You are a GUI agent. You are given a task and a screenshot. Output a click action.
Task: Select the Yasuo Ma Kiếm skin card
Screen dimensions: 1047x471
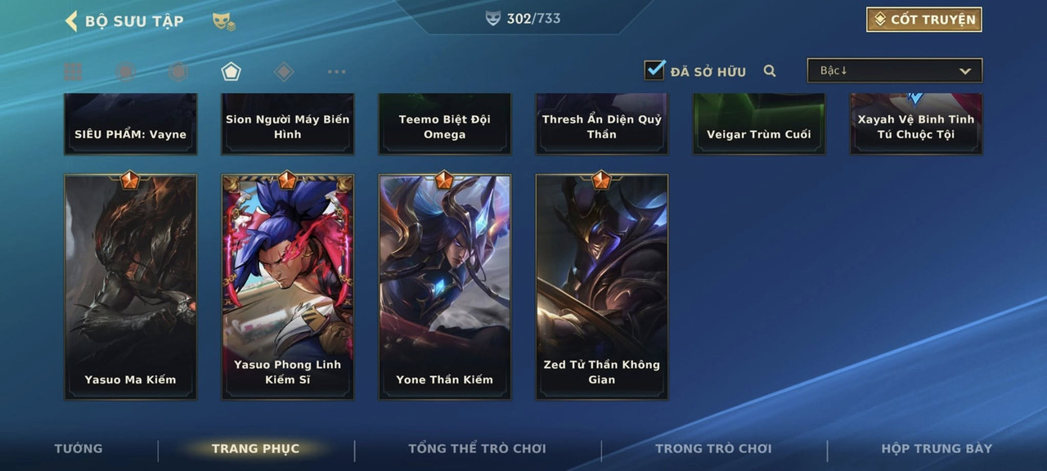point(131,286)
